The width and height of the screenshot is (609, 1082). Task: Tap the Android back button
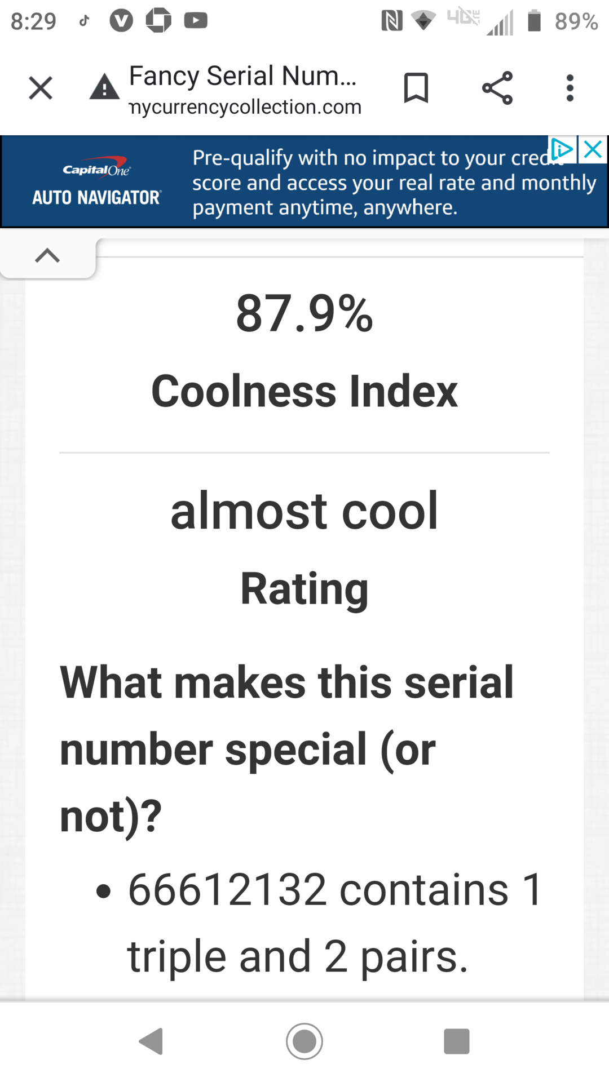[152, 1041]
